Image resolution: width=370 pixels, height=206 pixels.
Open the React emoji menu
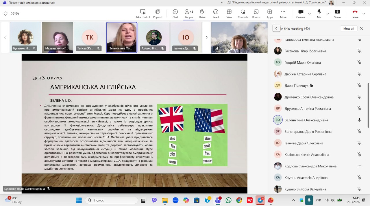pyautogui.click(x=216, y=14)
